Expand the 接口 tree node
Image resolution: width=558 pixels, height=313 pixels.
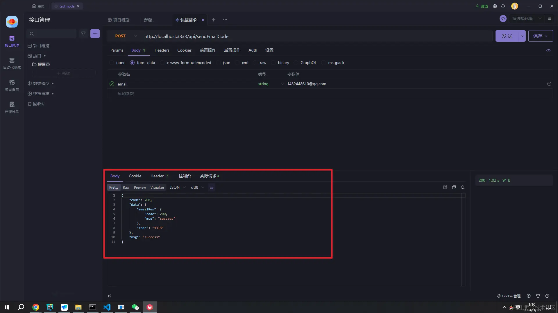[x=45, y=56]
